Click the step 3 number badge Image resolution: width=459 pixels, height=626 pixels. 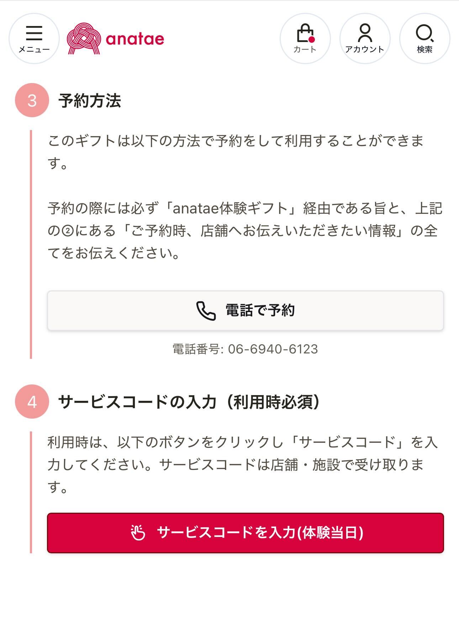point(32,100)
